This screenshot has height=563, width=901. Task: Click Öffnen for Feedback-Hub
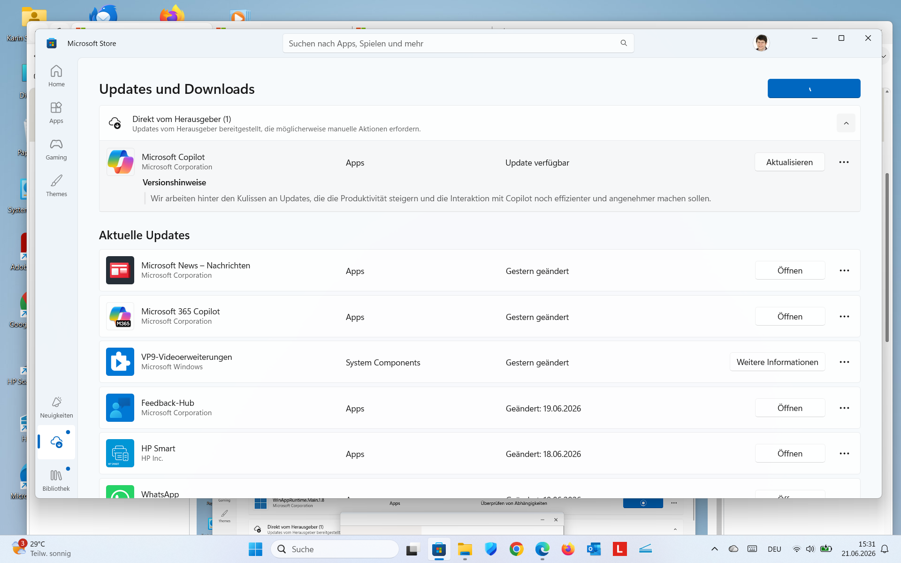coord(790,408)
